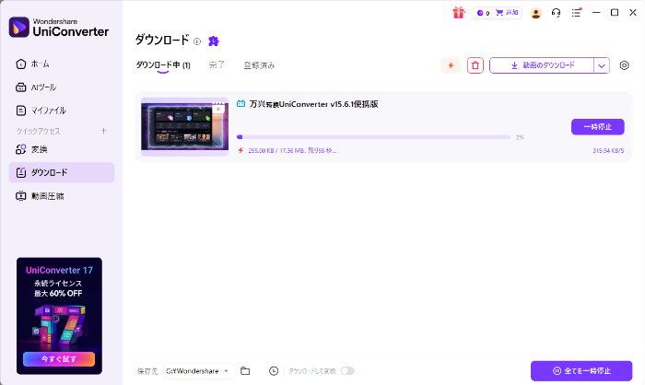645x385 pixels.
Task: Toggle the high-speed lightning button
Action: pos(451,65)
